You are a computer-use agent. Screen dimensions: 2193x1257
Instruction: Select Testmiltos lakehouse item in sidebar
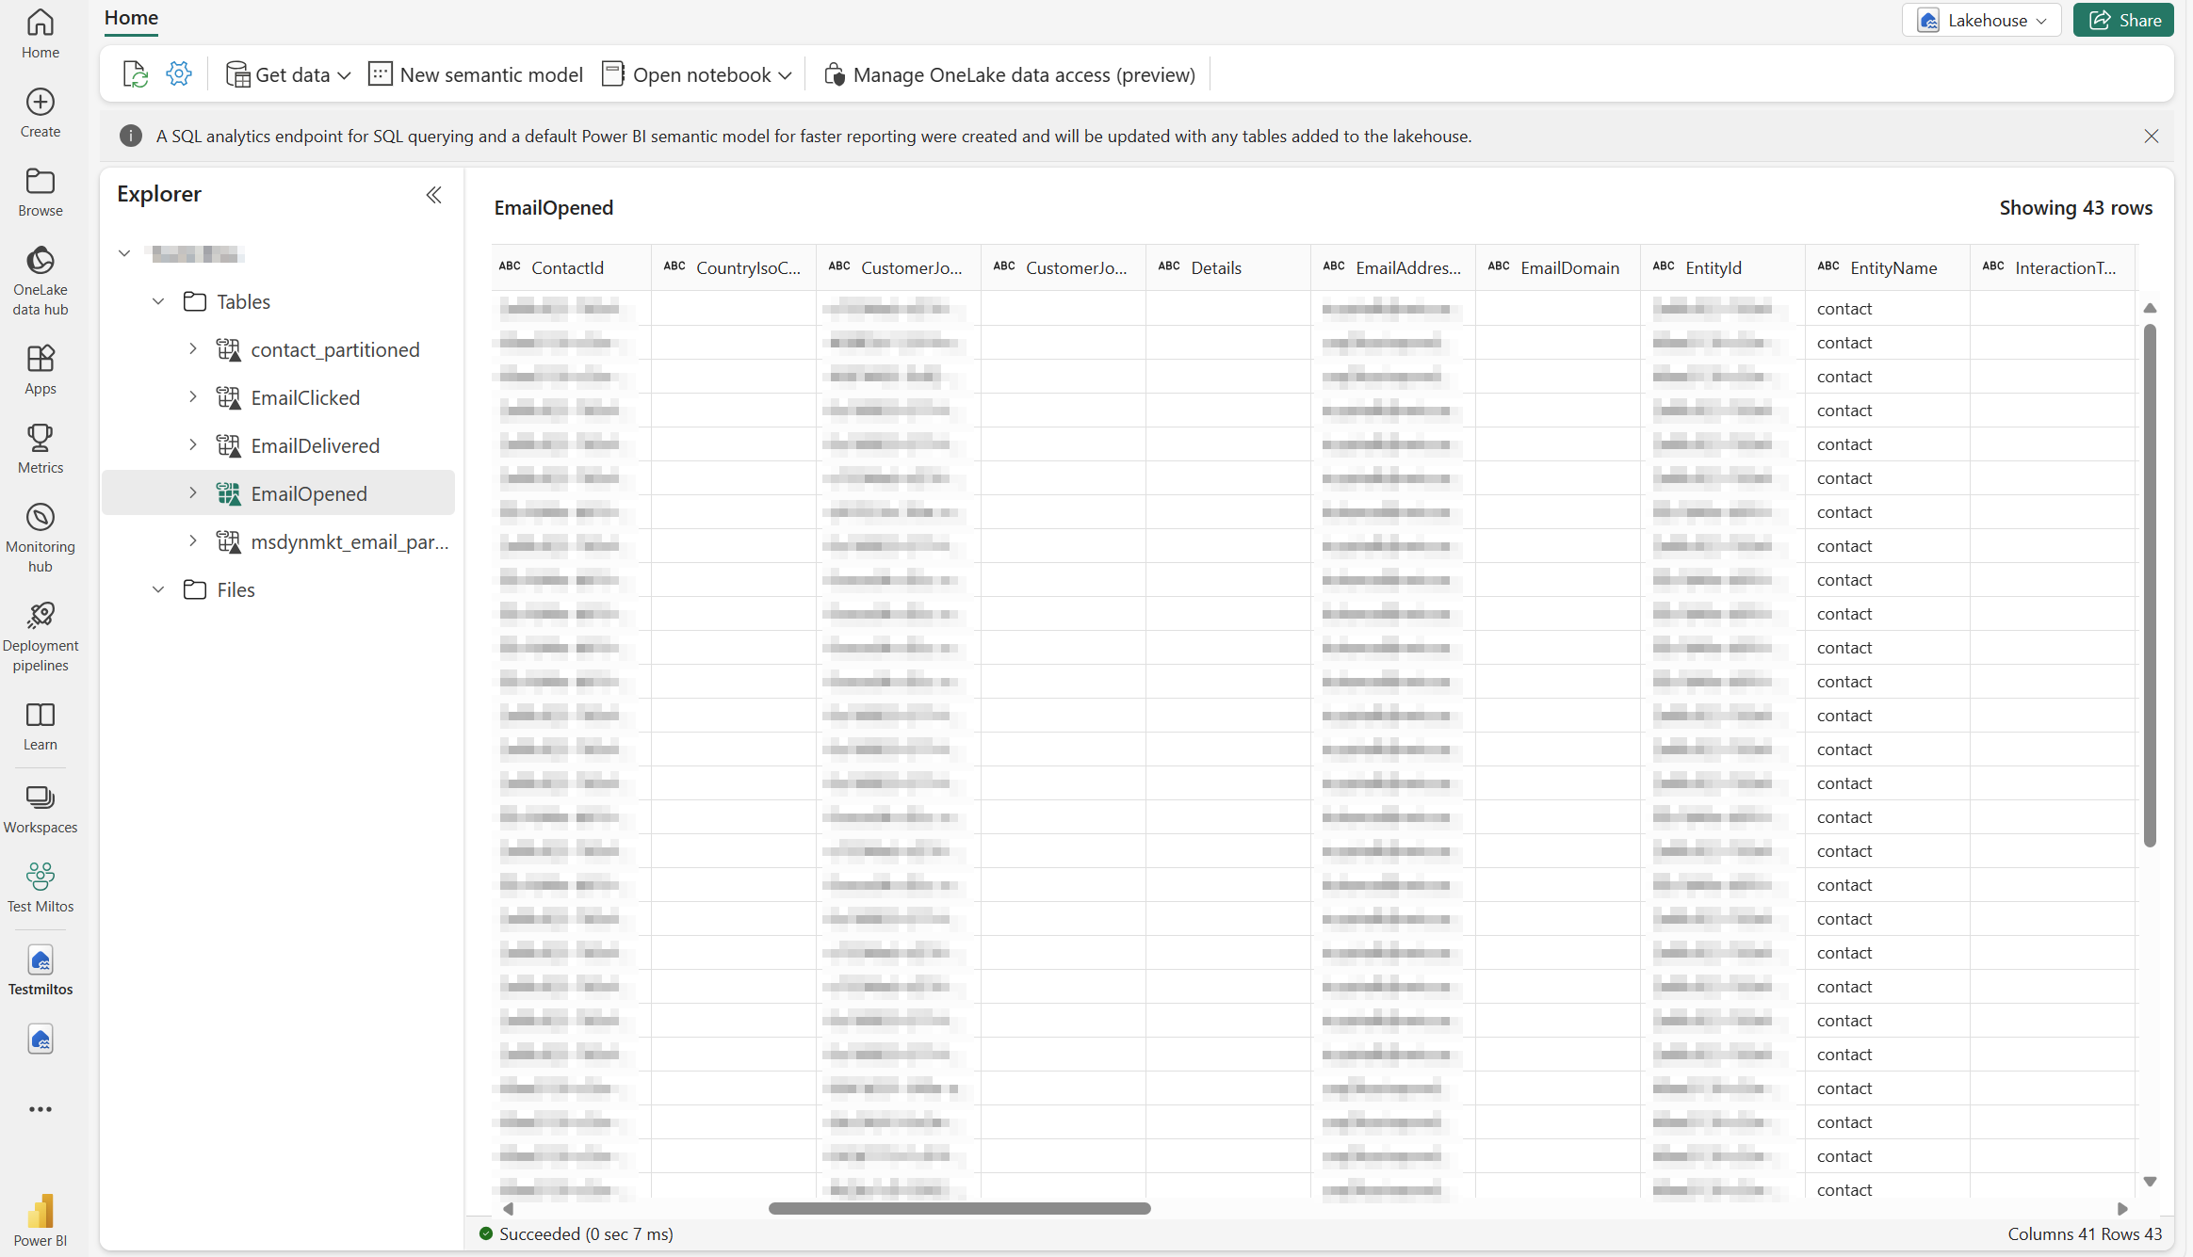(x=41, y=971)
